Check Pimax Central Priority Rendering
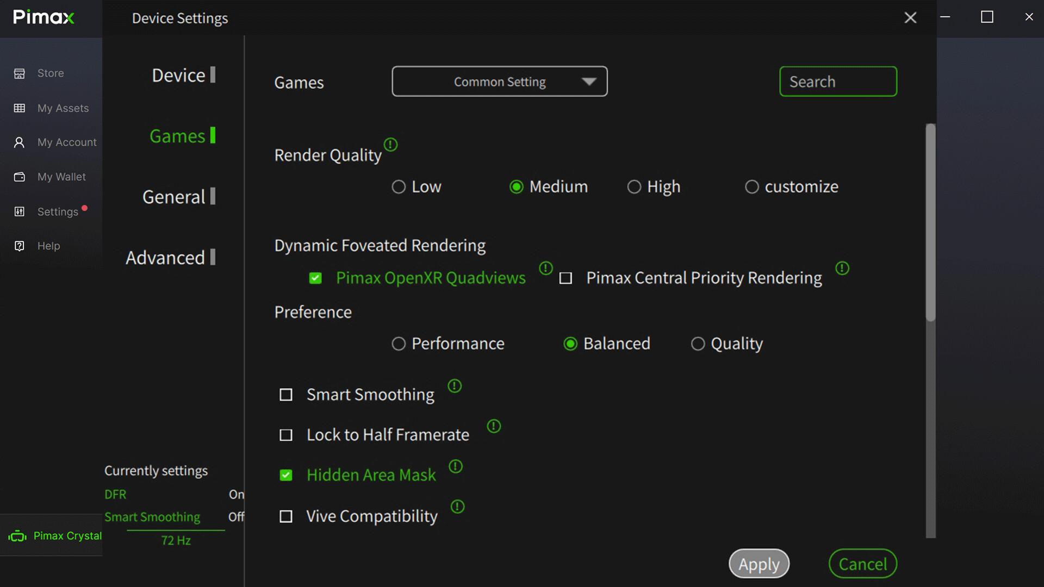This screenshot has width=1044, height=587. [566, 278]
